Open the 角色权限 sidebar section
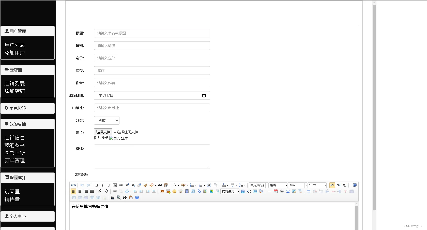The height and width of the screenshot is (230, 427). tap(28, 108)
